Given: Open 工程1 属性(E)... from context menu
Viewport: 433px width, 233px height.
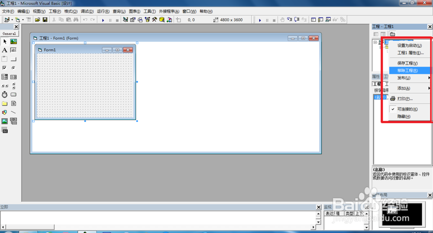Looking at the screenshot, I should pos(410,53).
